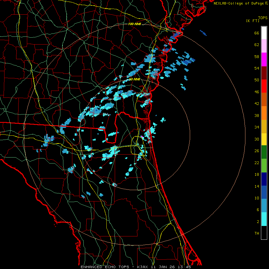The width and height of the screenshot is (269, 269).
Task: Click the black threshold swatch at legend bottom
Action: [264, 233]
